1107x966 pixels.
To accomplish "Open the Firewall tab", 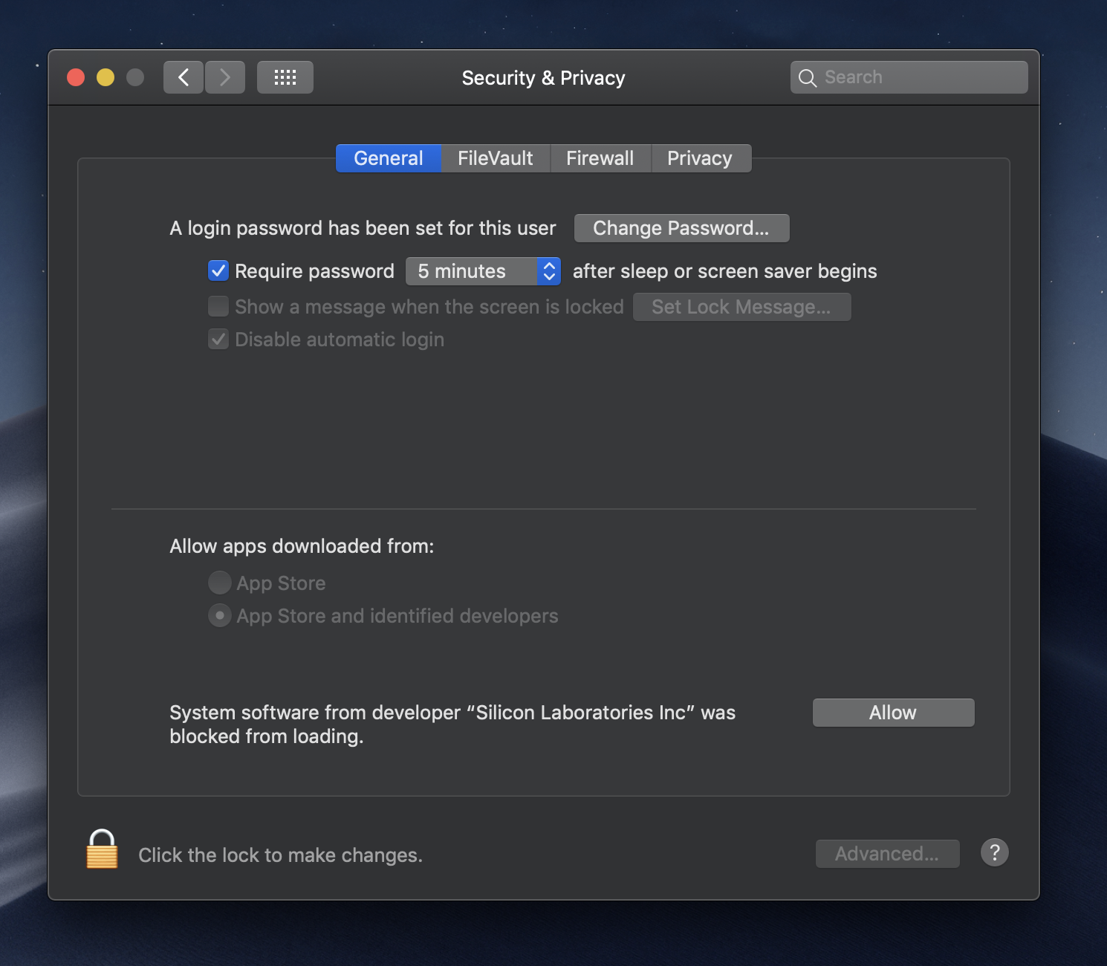I will [x=600, y=158].
